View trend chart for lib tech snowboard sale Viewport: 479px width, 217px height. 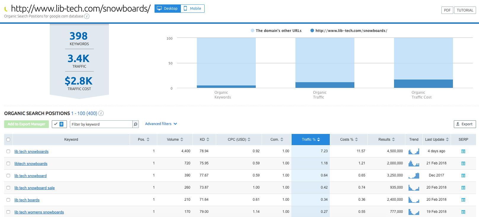click(414, 188)
